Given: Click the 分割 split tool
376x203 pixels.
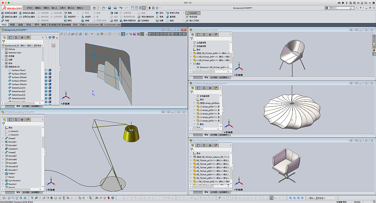Looking at the screenshot, I should 114,13.
